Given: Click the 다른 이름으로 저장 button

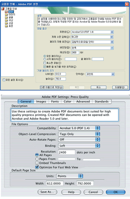Looking at the screenshot, I should [x=52, y=87].
